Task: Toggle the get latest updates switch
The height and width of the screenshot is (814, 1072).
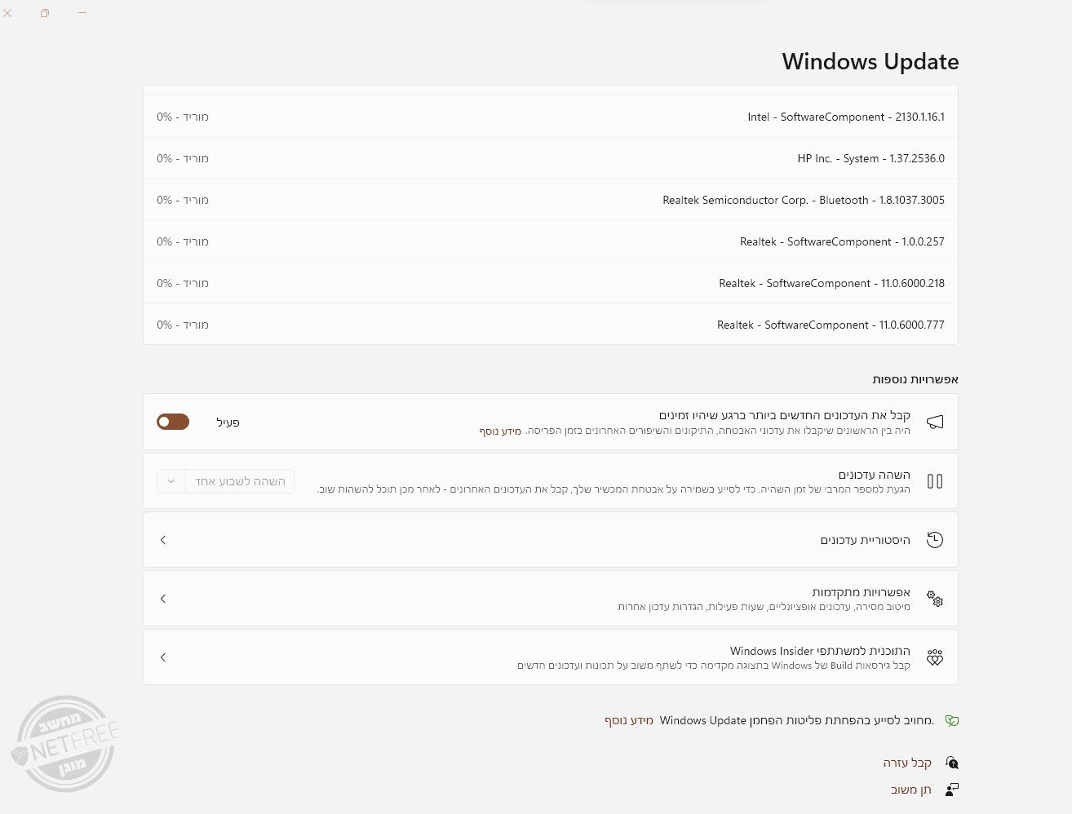Action: coord(173,422)
